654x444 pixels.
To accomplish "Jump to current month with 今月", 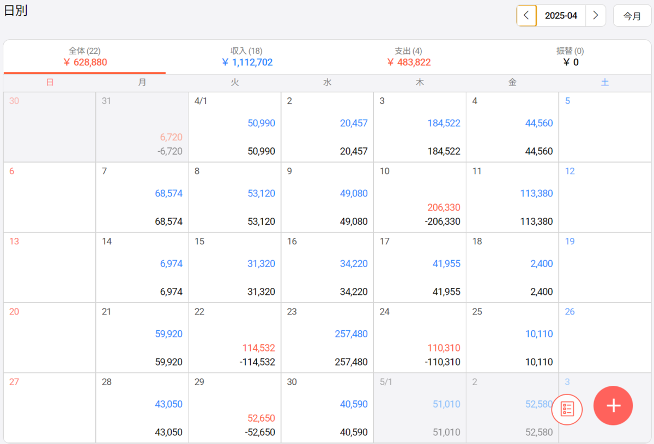I will tap(632, 16).
